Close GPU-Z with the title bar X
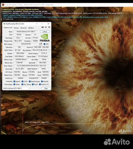The image size is (133, 149). (48, 24)
